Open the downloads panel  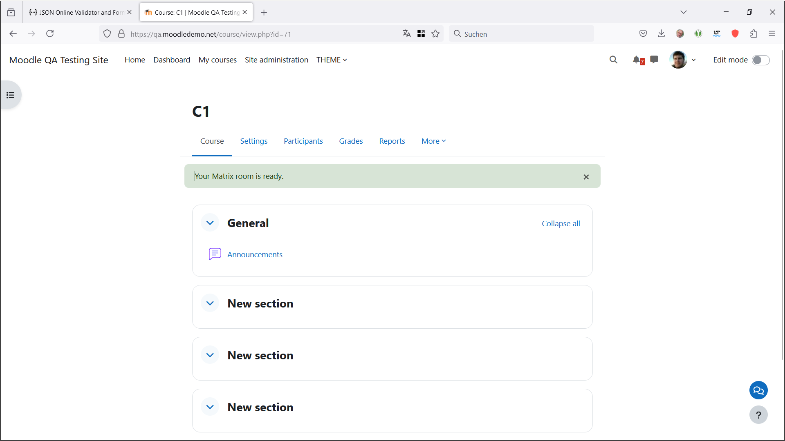pyautogui.click(x=662, y=33)
